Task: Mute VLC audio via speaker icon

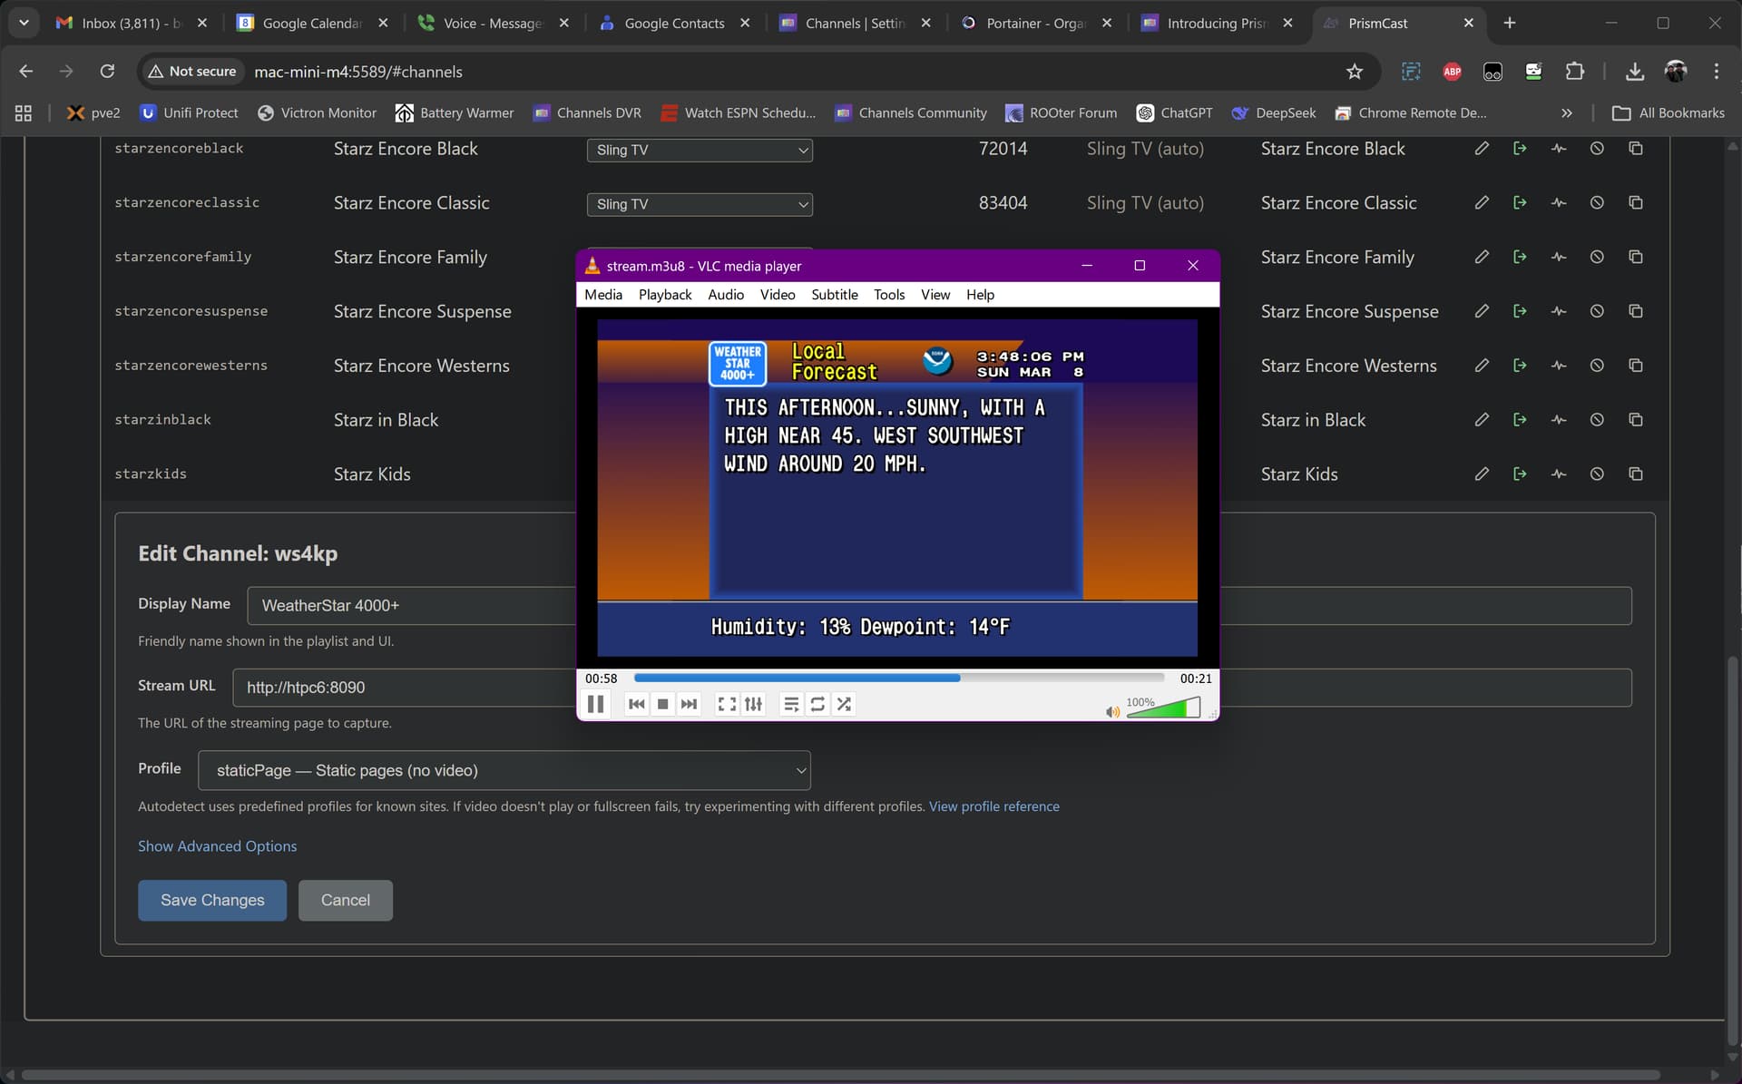Action: (x=1112, y=711)
